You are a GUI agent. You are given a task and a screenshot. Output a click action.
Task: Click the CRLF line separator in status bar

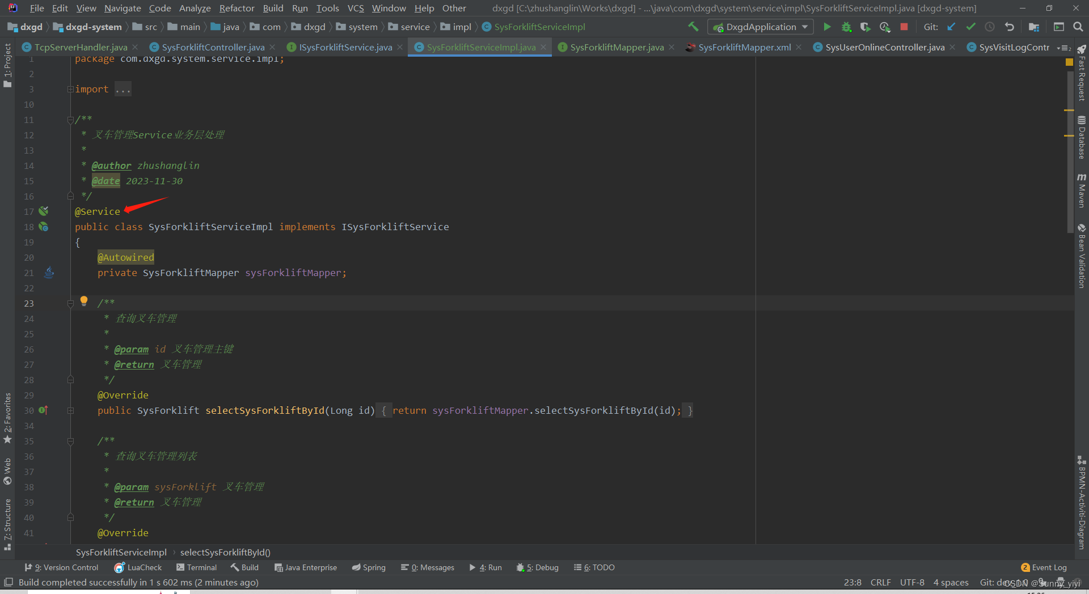(880, 582)
